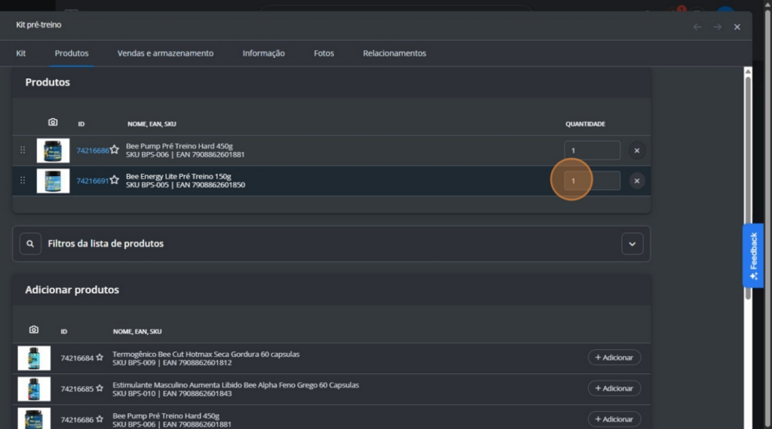This screenshot has width=772, height=429.
Task: Go to previous item arrow
Action: tap(697, 27)
